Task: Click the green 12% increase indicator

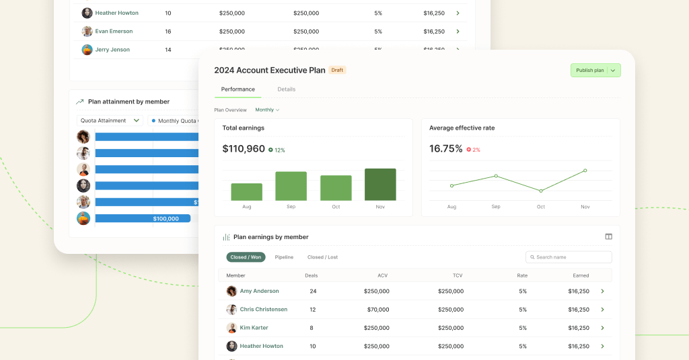Action: 277,150
